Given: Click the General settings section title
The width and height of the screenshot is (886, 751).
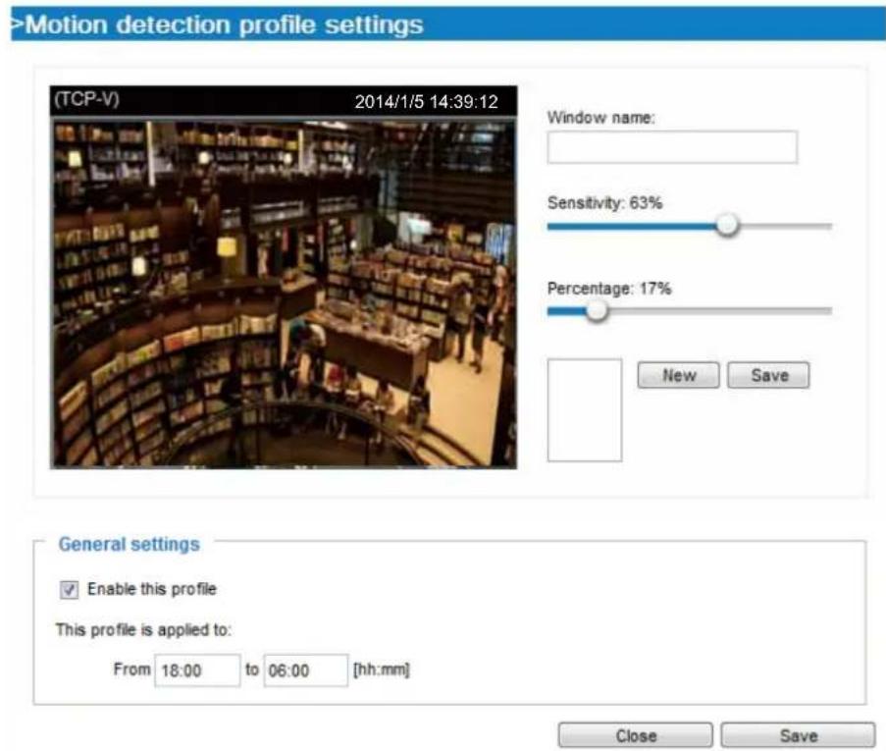Looking at the screenshot, I should click(x=129, y=544).
